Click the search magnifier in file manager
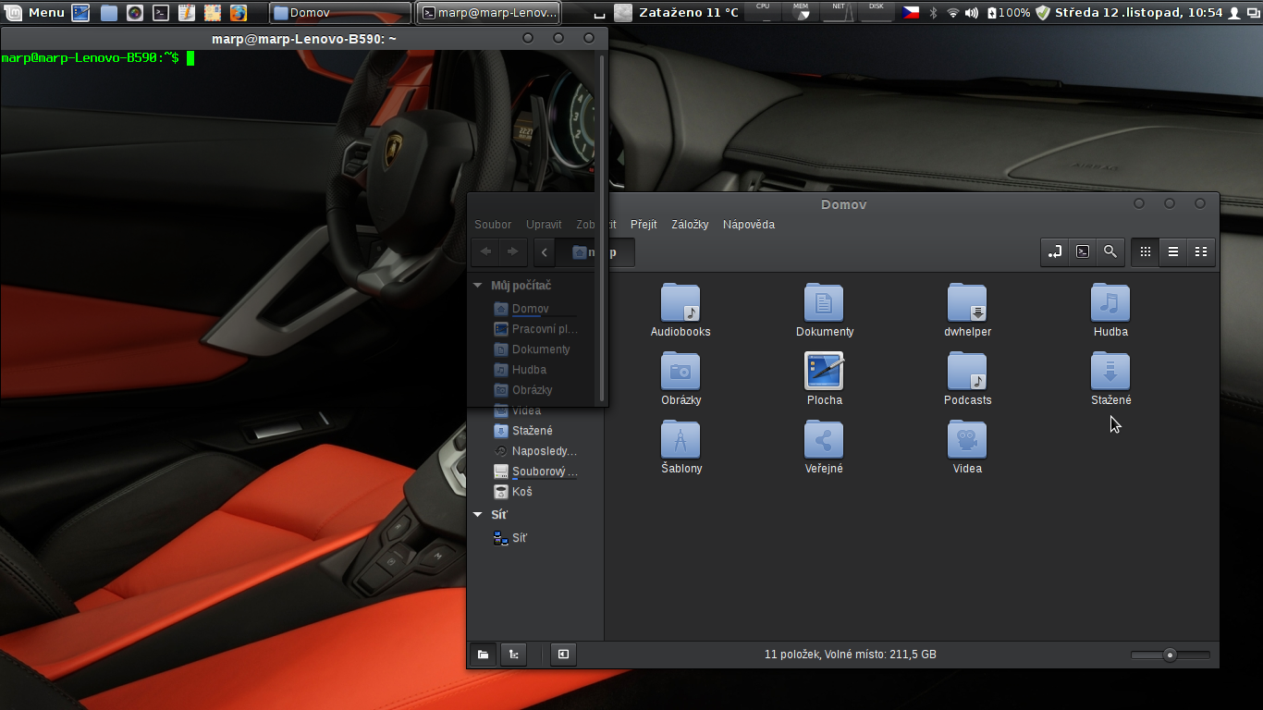This screenshot has height=710, width=1263. [1110, 251]
